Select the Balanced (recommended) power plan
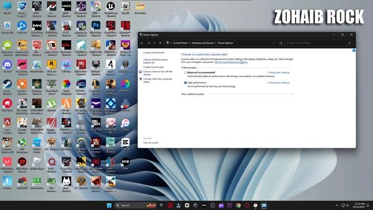The width and height of the screenshot is (373, 210). [185, 72]
